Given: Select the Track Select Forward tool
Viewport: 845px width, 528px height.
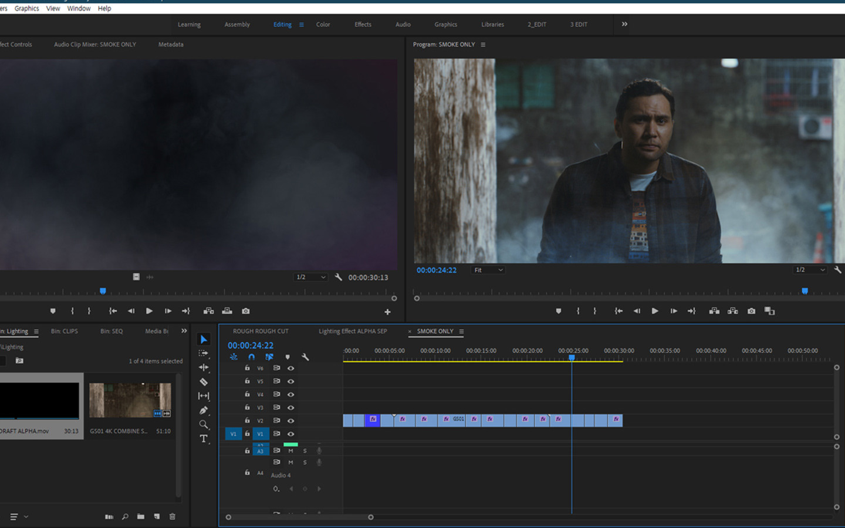Looking at the screenshot, I should pyautogui.click(x=204, y=353).
